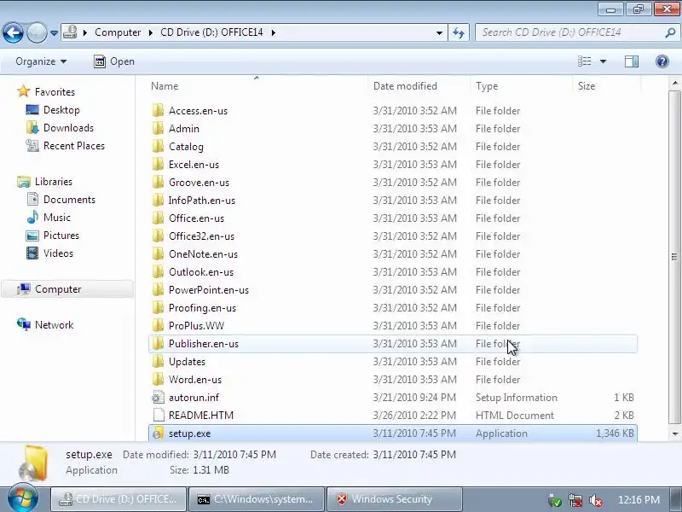Switch to CD Drive (D:) OFFICE taskbar button

point(118,499)
